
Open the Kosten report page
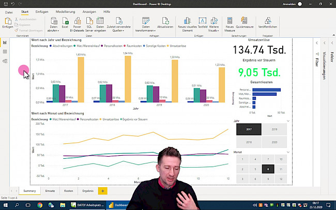coord(69,191)
